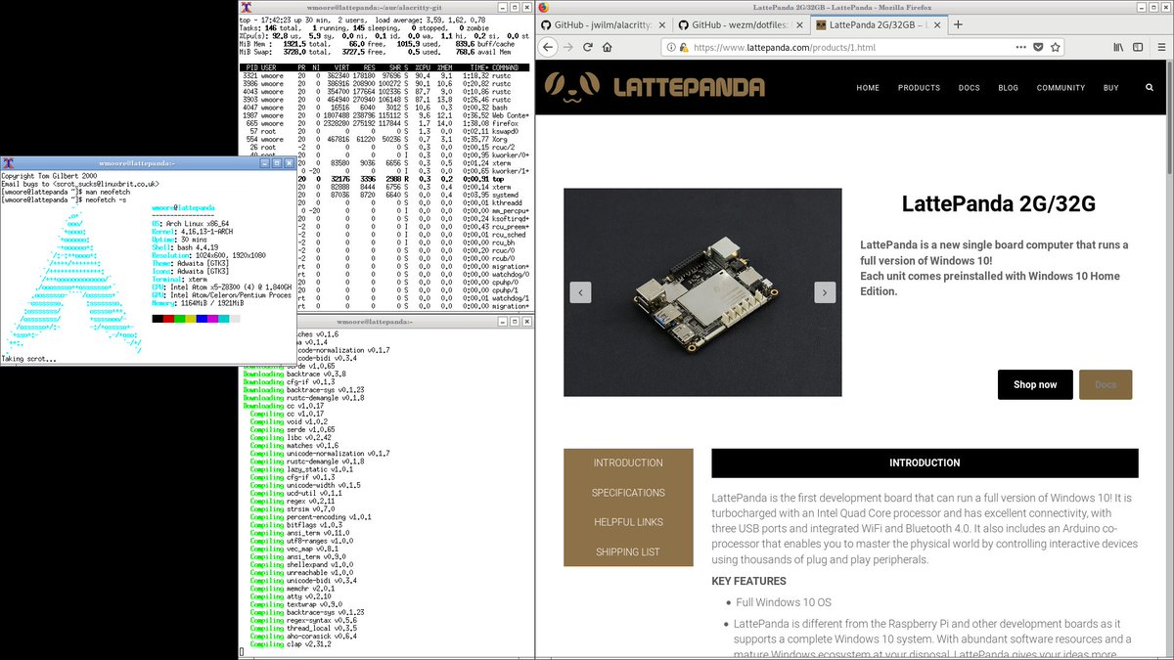Open the connection security padlock in URL bar
Viewport: 1174px width, 660px height.
point(684,47)
